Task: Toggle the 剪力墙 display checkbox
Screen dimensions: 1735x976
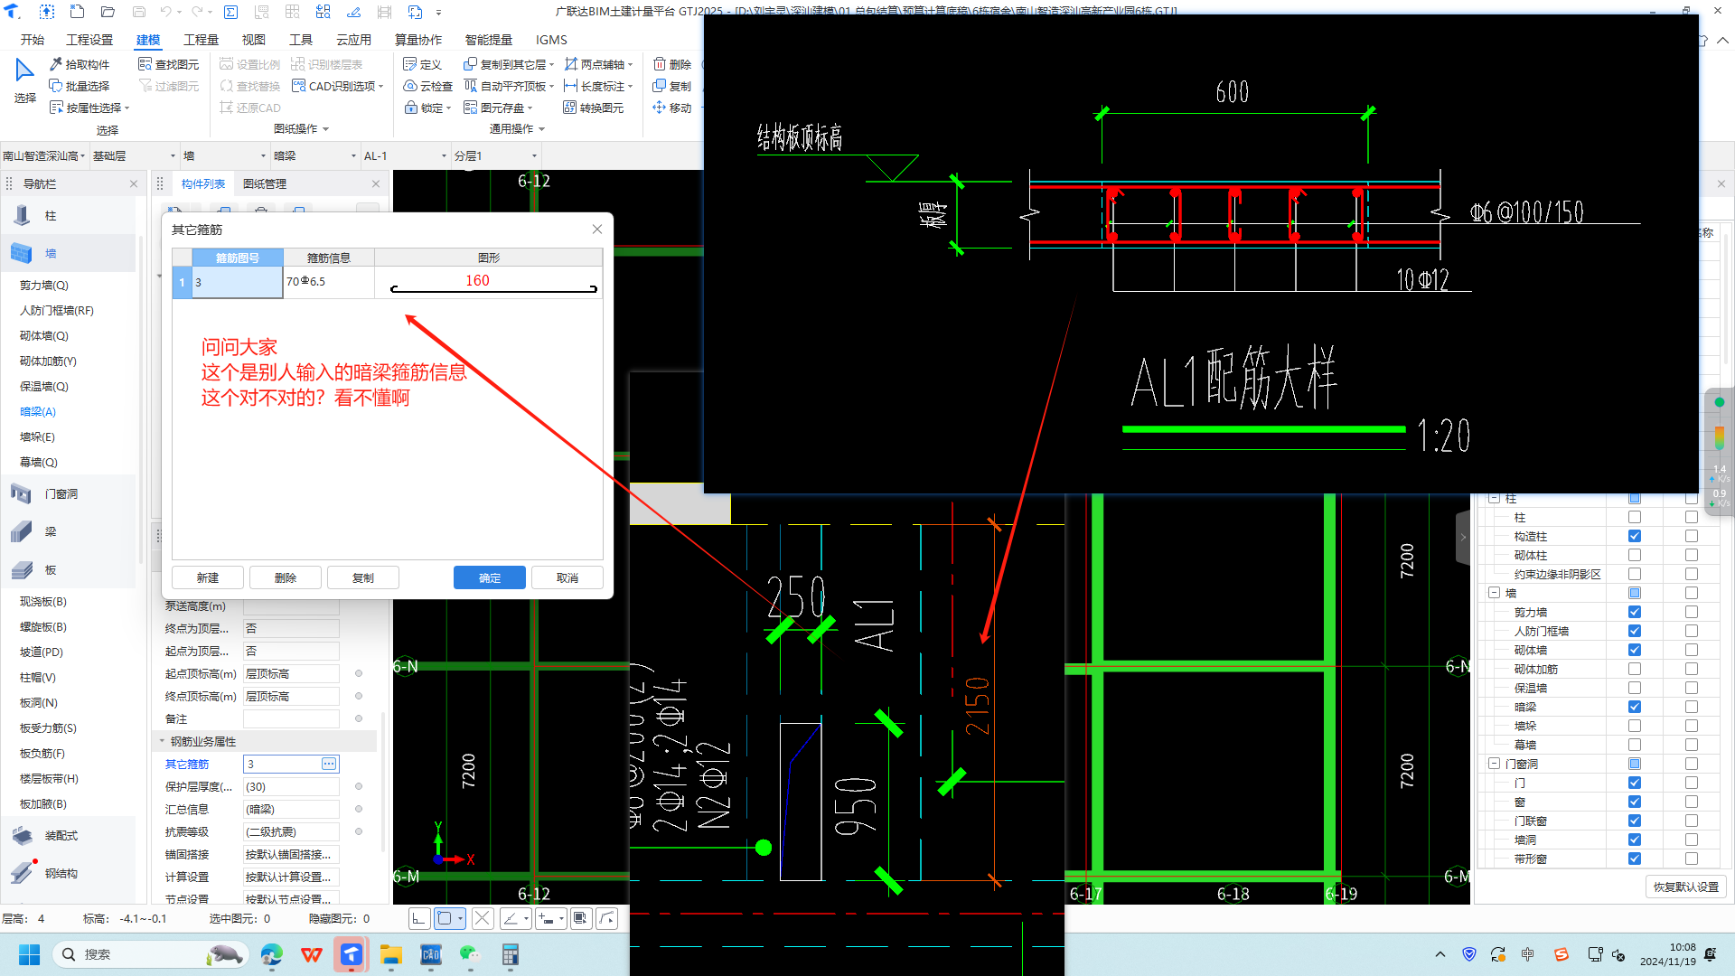Action: pos(1634,612)
